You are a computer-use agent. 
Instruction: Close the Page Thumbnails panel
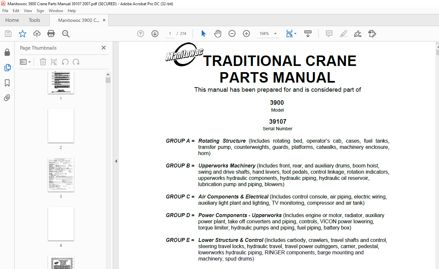(x=104, y=48)
